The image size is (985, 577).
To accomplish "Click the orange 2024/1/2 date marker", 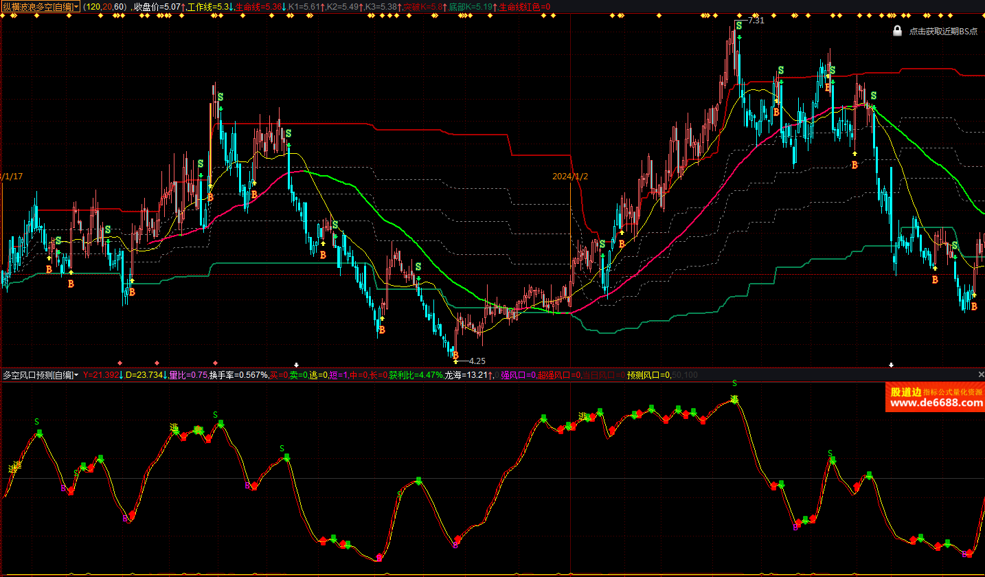I will [x=570, y=177].
